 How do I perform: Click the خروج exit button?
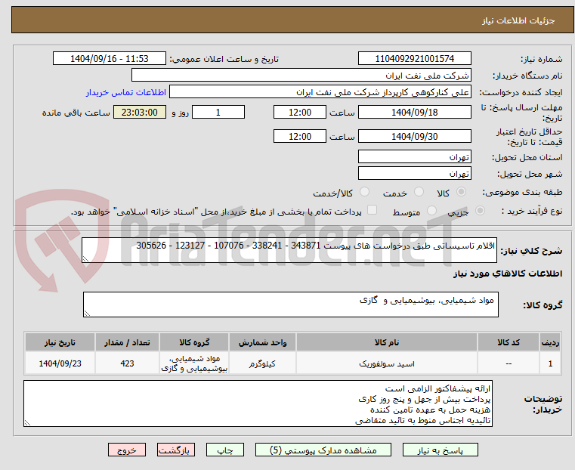(127, 450)
